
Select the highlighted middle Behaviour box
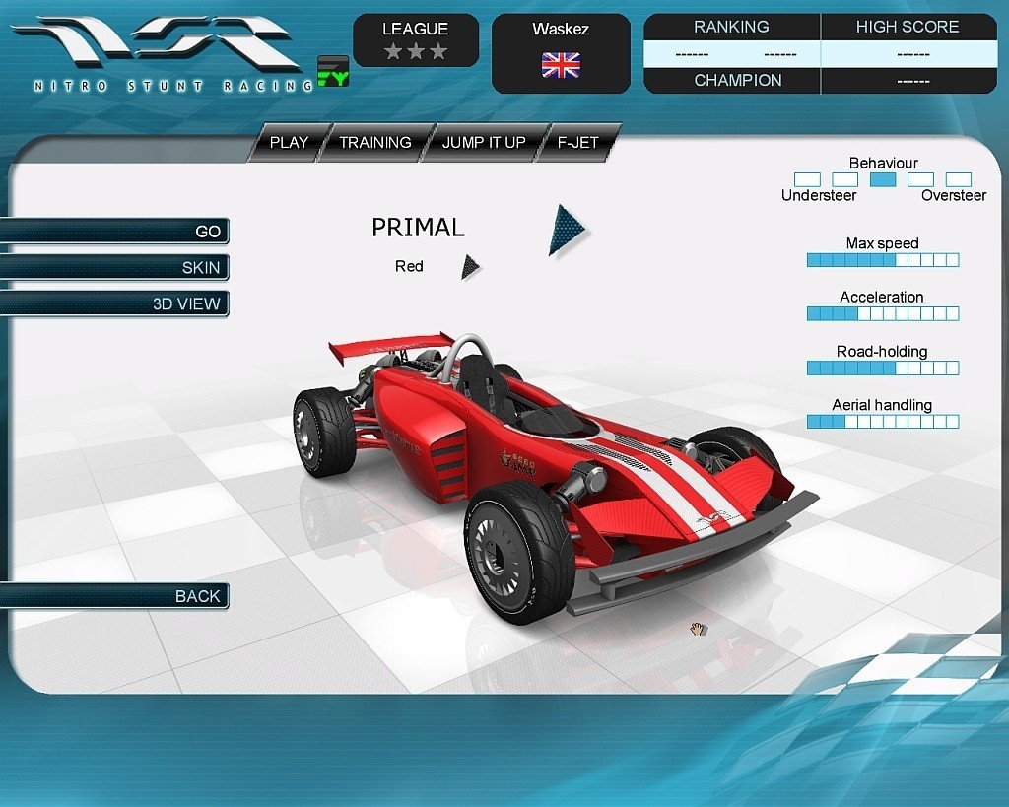883,179
